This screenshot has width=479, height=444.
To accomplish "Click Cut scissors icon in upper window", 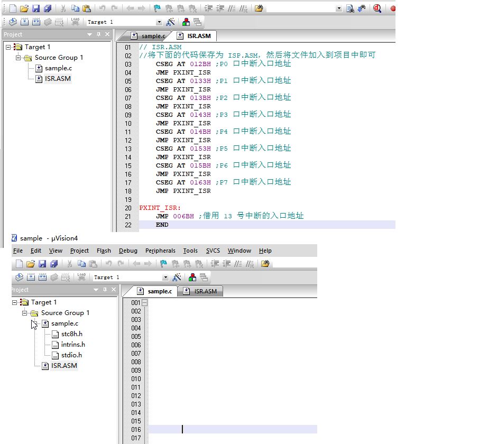I will pos(63,8).
